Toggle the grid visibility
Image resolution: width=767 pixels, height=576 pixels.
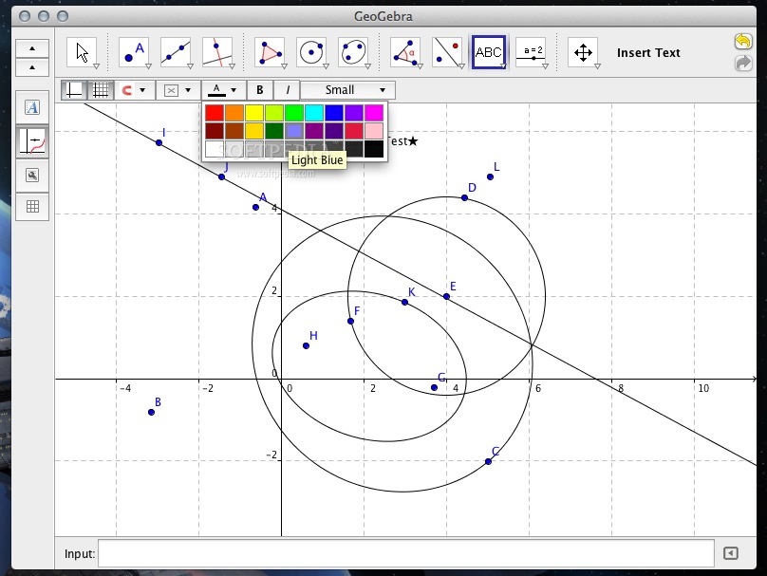tap(98, 89)
